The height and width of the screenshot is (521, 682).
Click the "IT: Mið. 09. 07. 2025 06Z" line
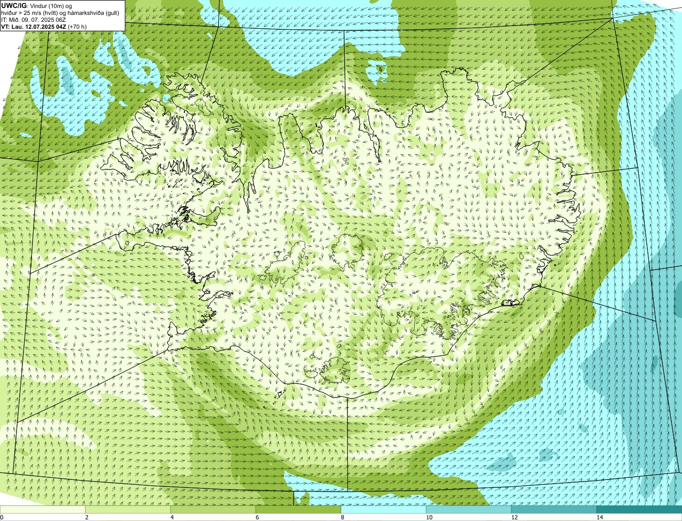click(34, 20)
